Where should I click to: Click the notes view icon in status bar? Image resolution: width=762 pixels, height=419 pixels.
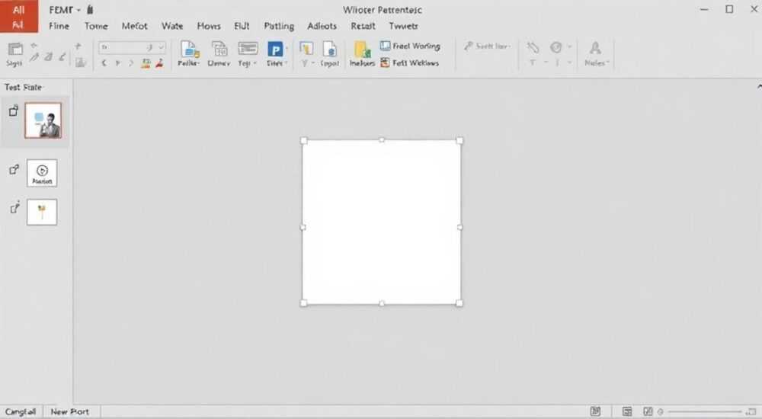click(x=595, y=411)
